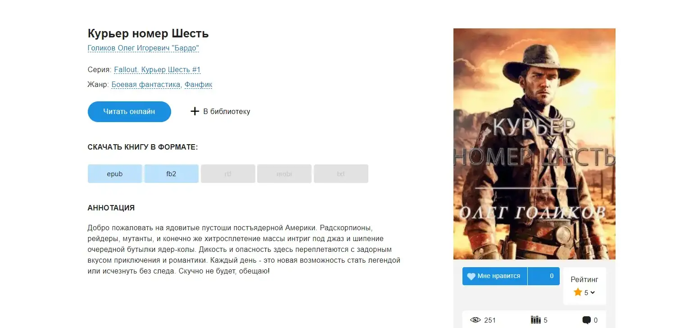Open Читать онлайн to read the book
Viewport: 693px width, 328px height.
(x=129, y=112)
